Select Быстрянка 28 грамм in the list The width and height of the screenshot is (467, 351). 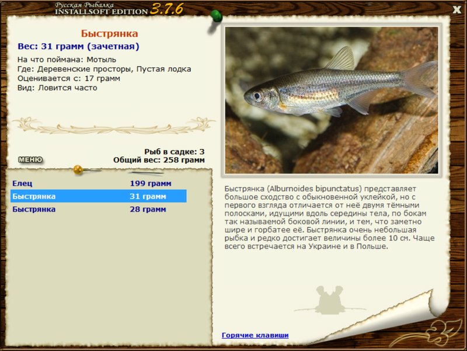pyautogui.click(x=99, y=209)
